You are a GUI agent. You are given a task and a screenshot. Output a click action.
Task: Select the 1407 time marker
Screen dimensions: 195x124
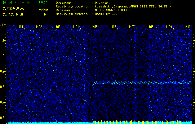click(132, 27)
